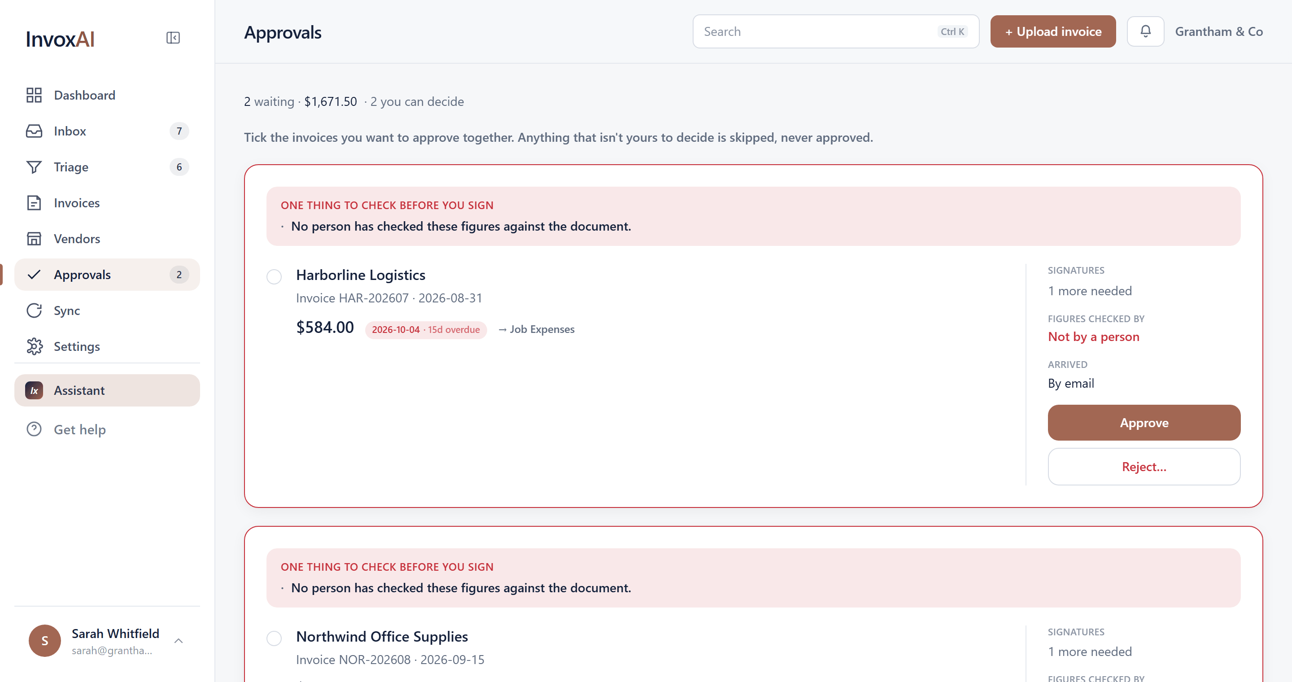Go to Dashboard menu item
The height and width of the screenshot is (682, 1292).
[x=107, y=95]
